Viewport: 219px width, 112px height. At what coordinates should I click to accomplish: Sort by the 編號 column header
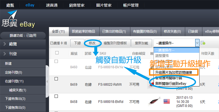74,53
